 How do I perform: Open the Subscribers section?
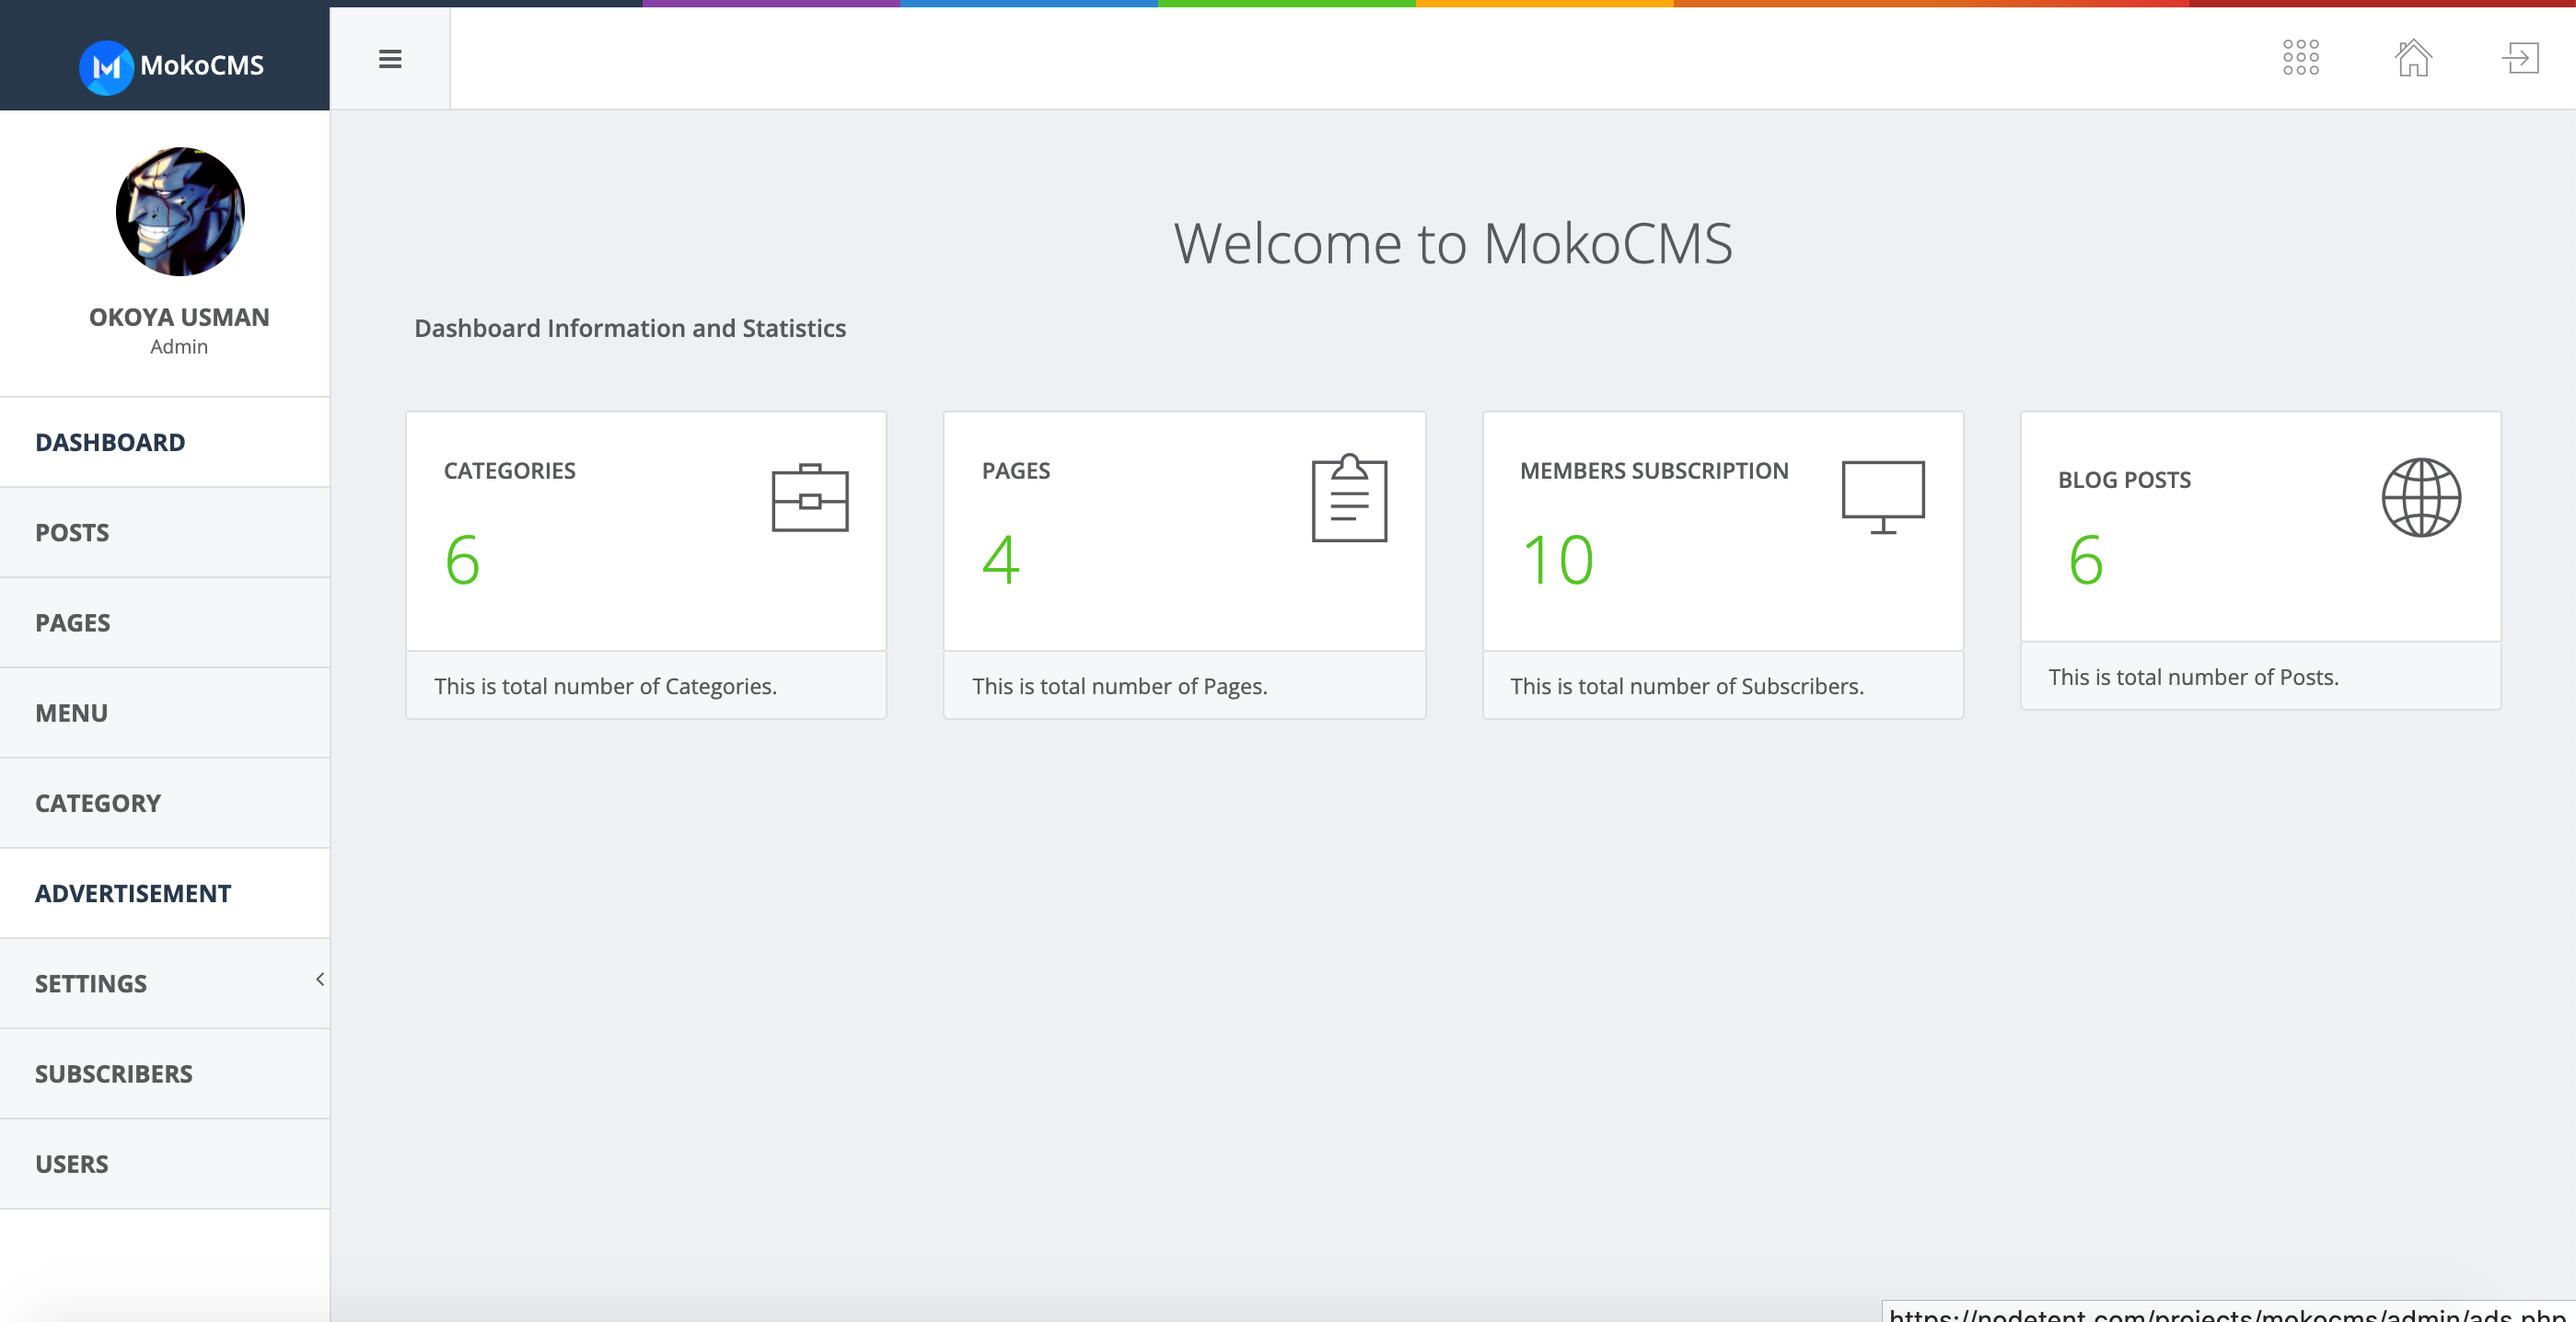click(x=113, y=1073)
